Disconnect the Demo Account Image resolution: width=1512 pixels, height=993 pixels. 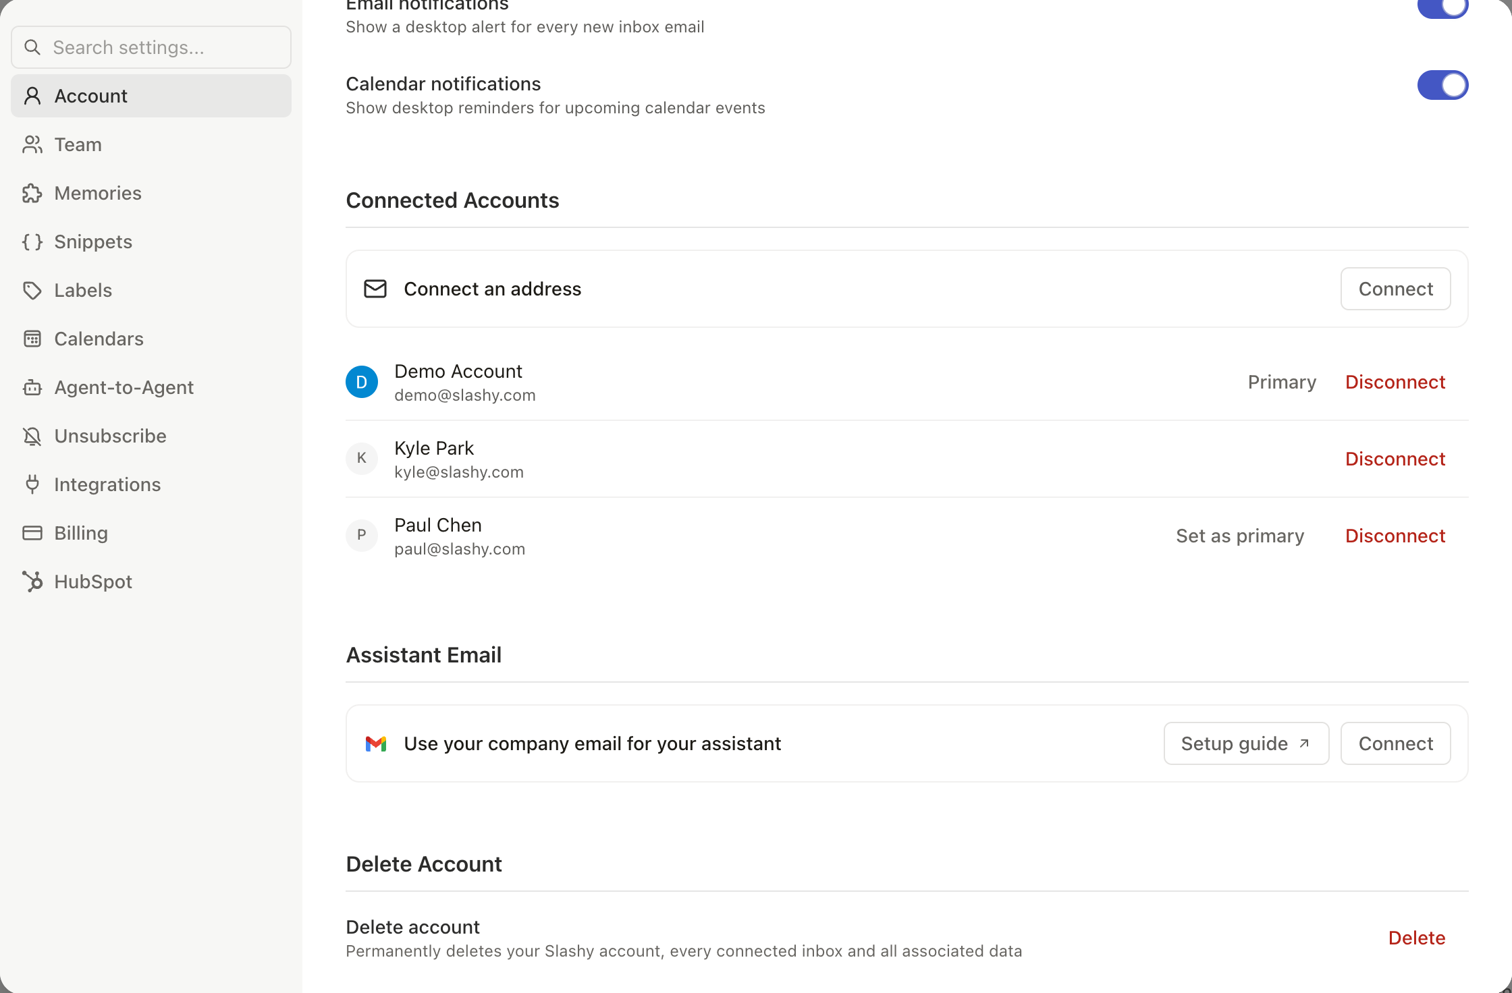(x=1395, y=382)
